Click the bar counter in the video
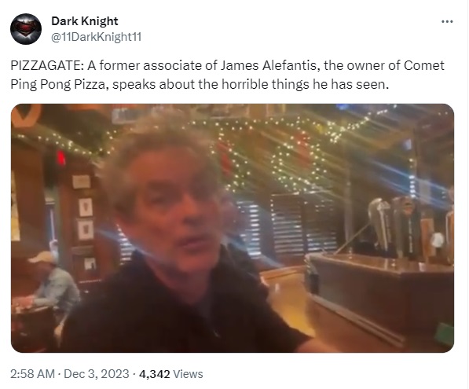 381,295
